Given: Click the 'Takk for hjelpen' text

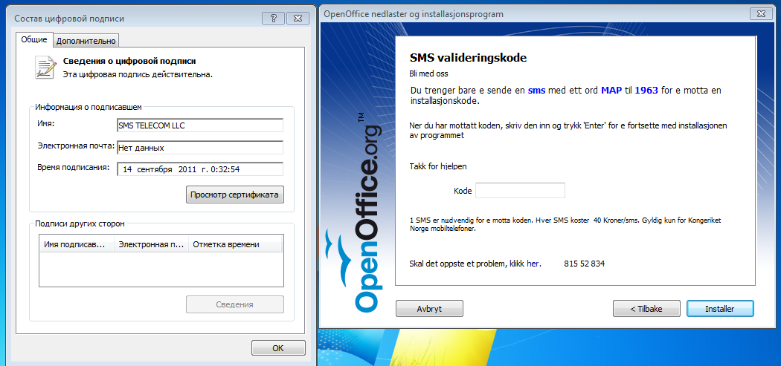Looking at the screenshot, I should pyautogui.click(x=438, y=166).
